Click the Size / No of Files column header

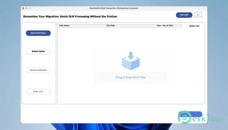pyautogui.click(x=169, y=26)
